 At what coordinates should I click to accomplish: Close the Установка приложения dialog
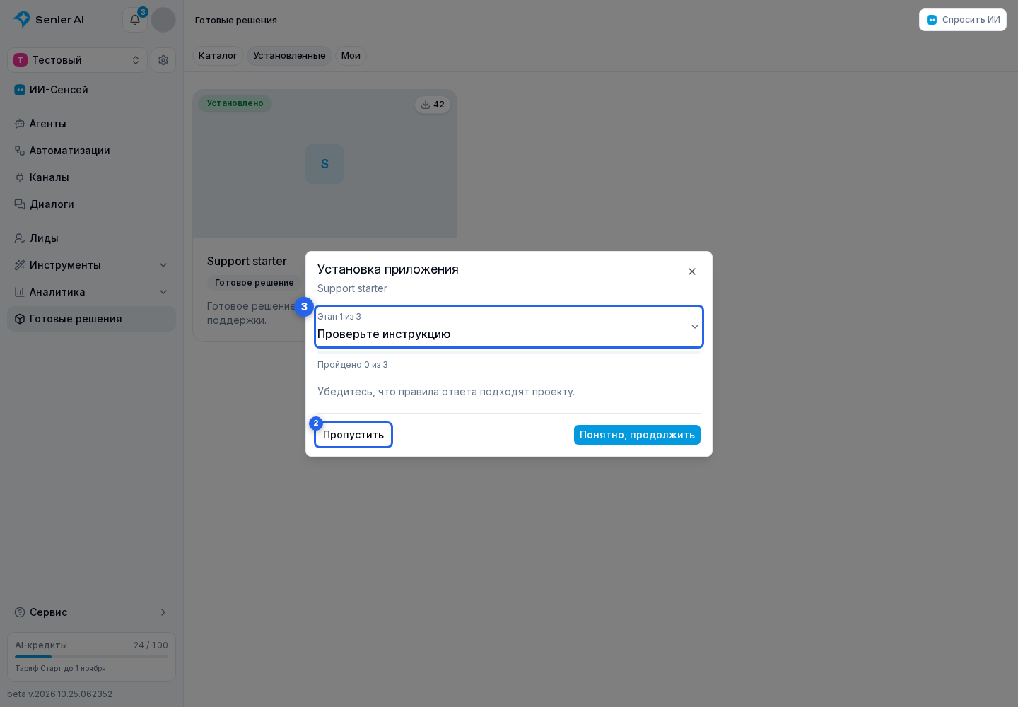692,271
